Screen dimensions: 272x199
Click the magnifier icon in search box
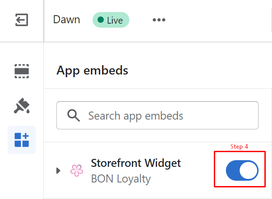73,116
